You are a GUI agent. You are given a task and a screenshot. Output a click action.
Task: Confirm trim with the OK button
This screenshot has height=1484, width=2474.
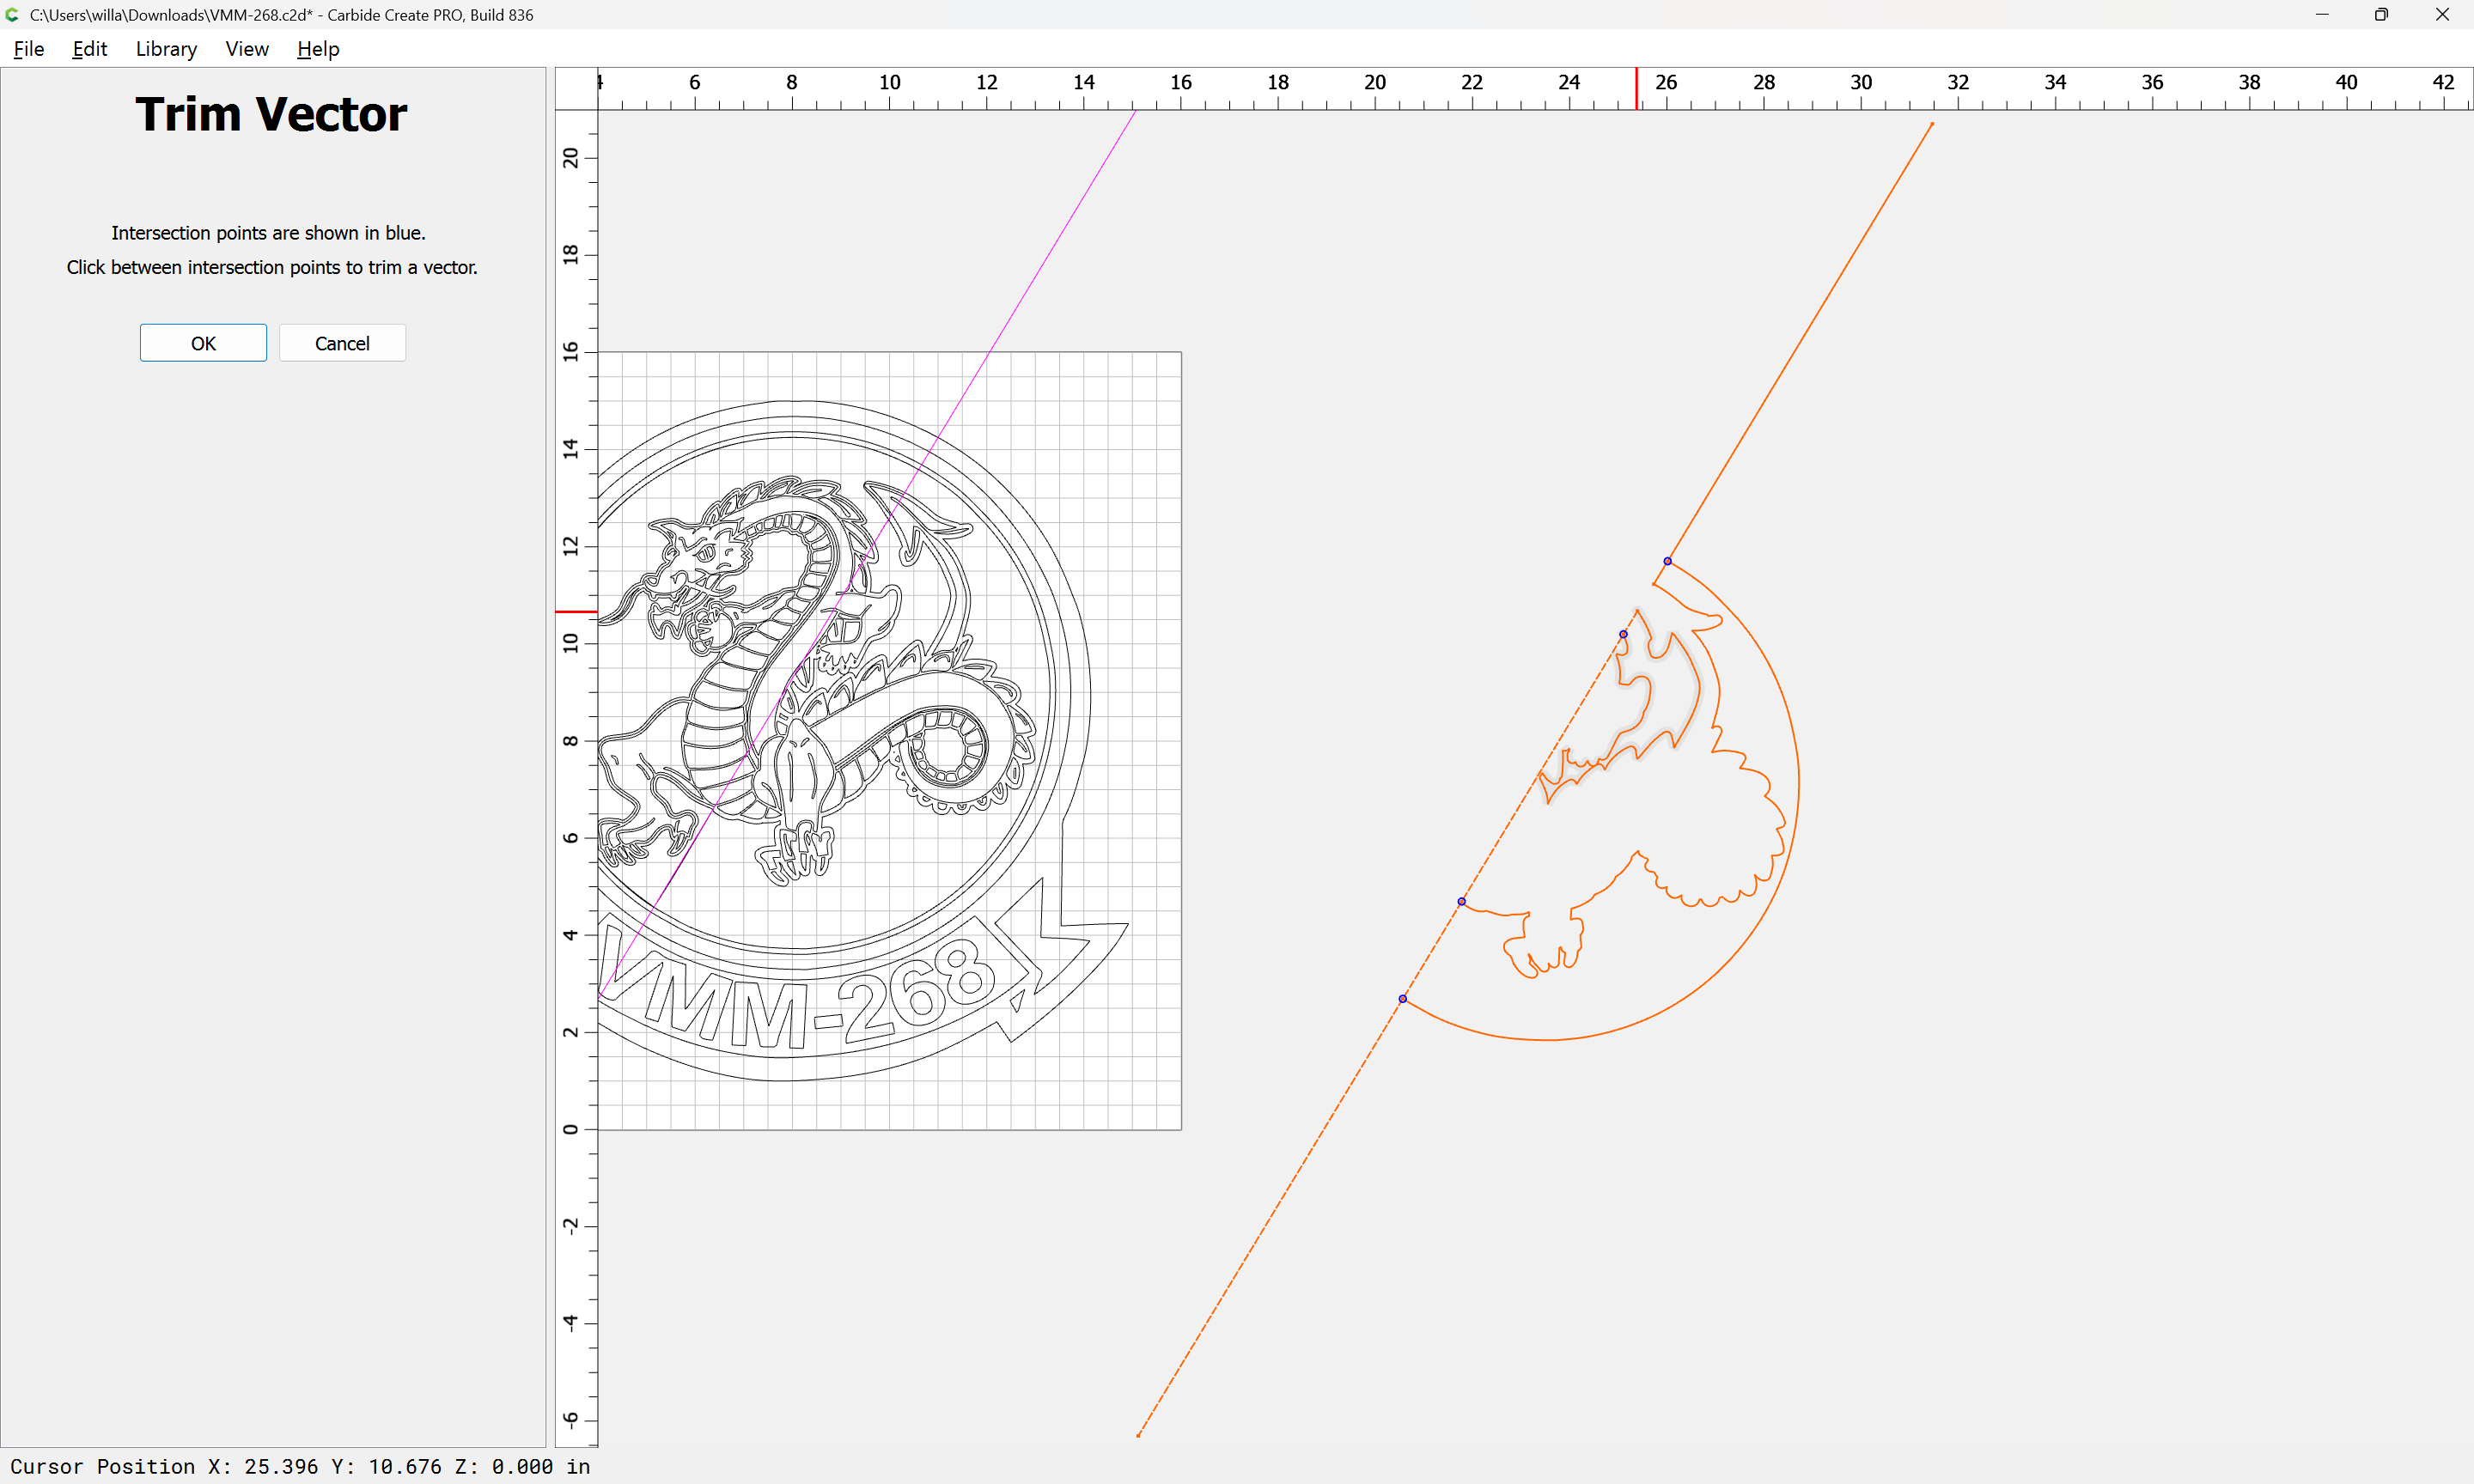coord(203,343)
